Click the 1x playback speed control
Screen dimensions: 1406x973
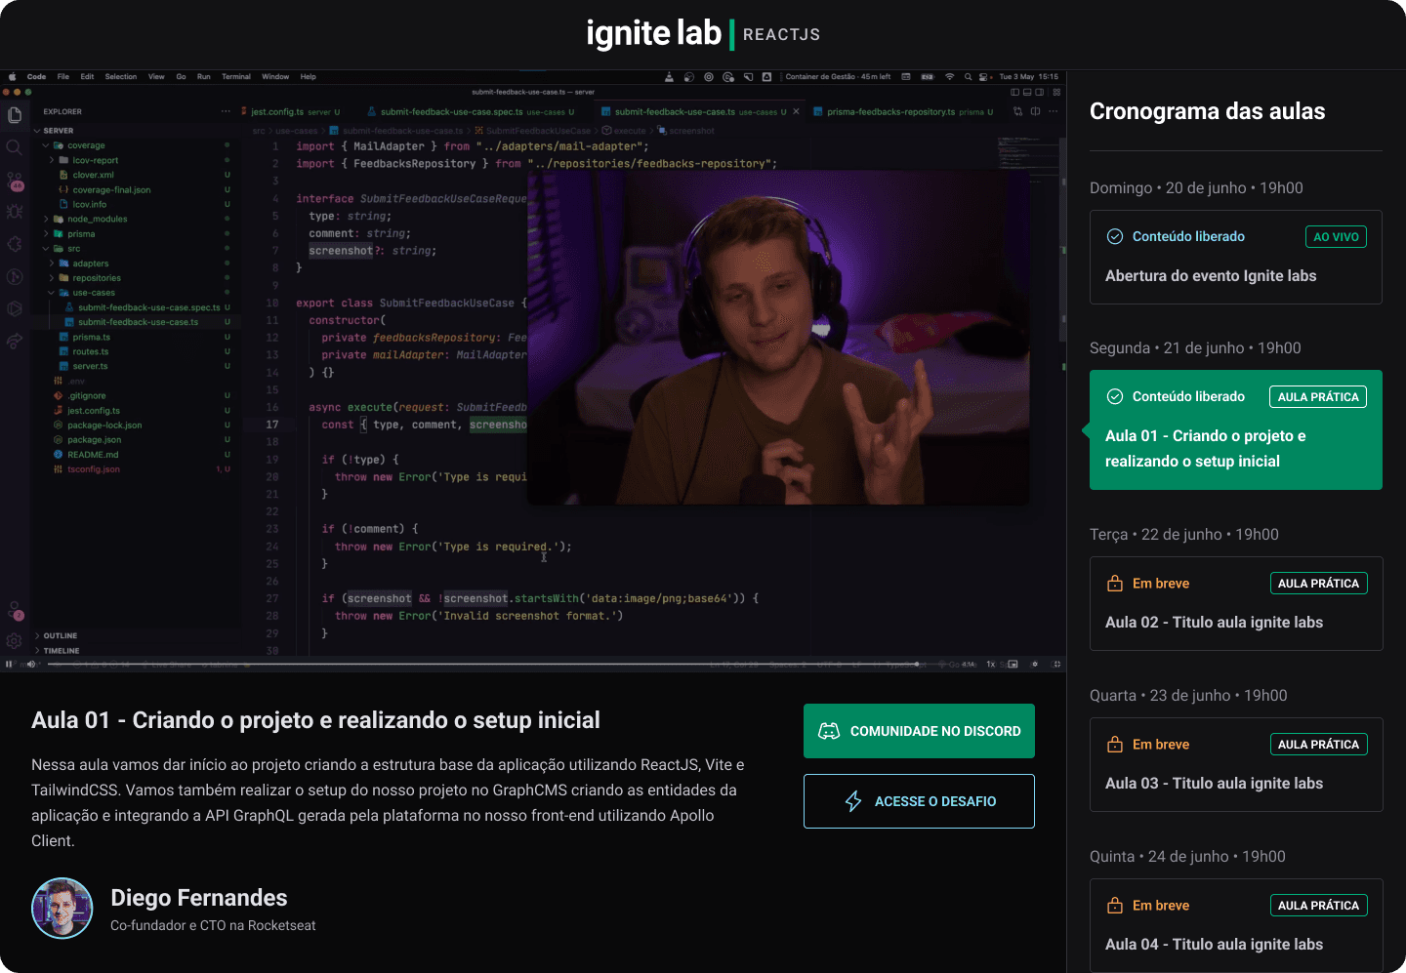pos(990,664)
